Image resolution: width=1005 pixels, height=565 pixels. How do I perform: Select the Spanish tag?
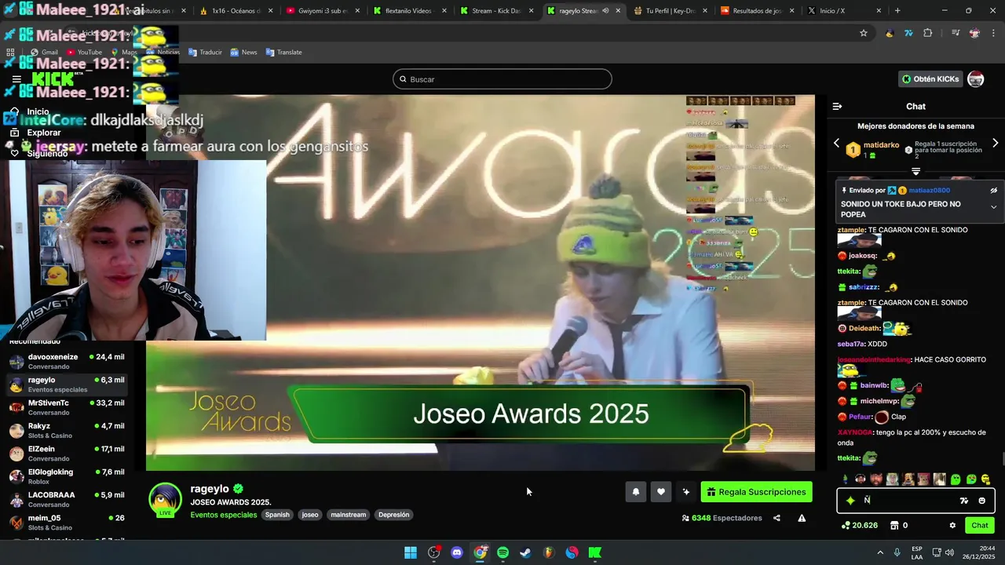click(x=277, y=515)
